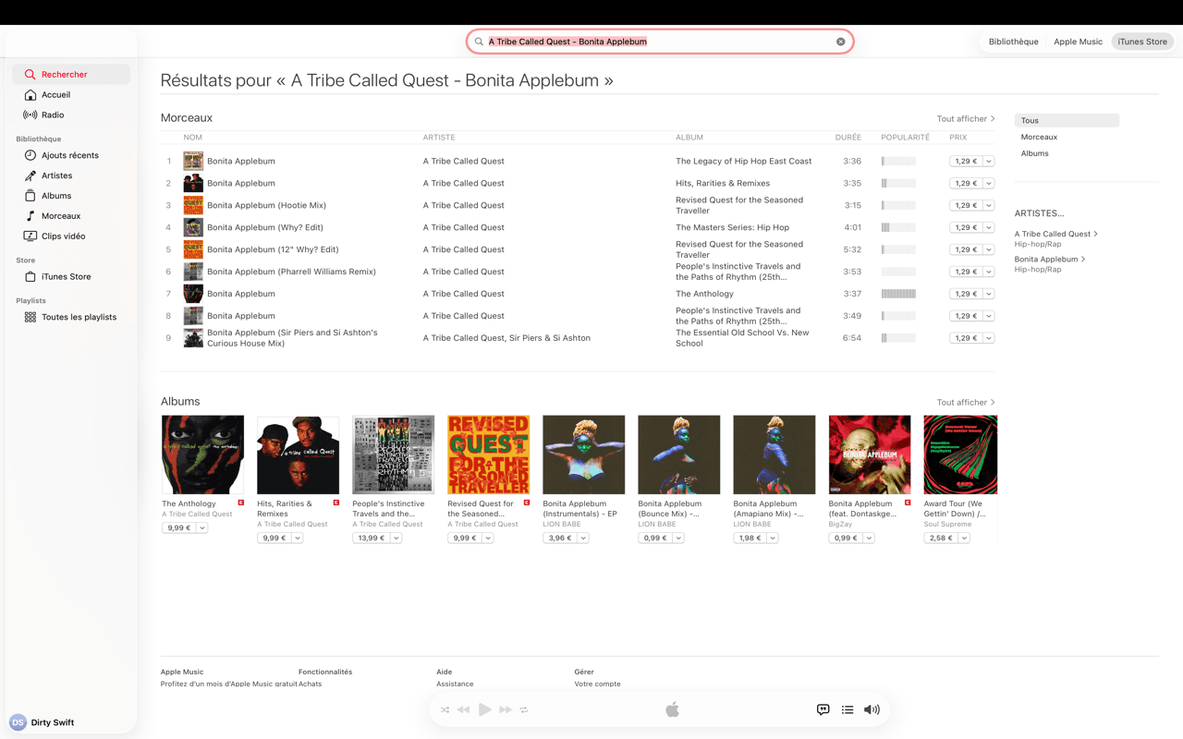Sort by DURÉE column header

(848, 138)
